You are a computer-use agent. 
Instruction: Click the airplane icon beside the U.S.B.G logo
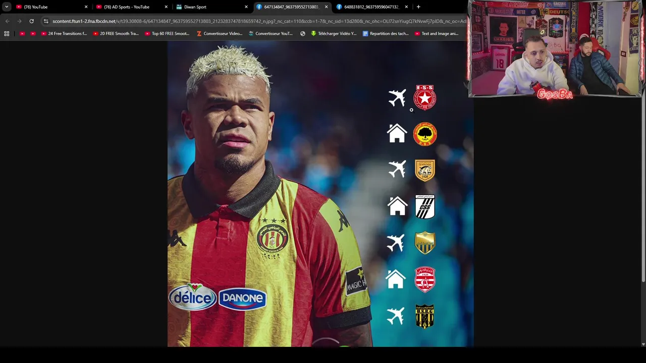[x=396, y=316]
